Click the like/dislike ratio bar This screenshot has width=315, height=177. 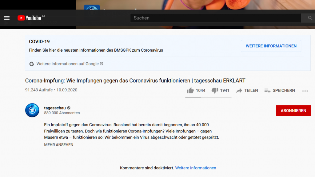(x=208, y=98)
